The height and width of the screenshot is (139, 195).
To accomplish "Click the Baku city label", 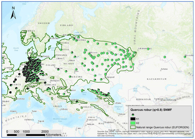I will 118,103.
